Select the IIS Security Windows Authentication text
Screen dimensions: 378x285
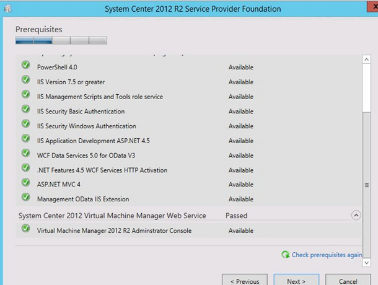[87, 126]
